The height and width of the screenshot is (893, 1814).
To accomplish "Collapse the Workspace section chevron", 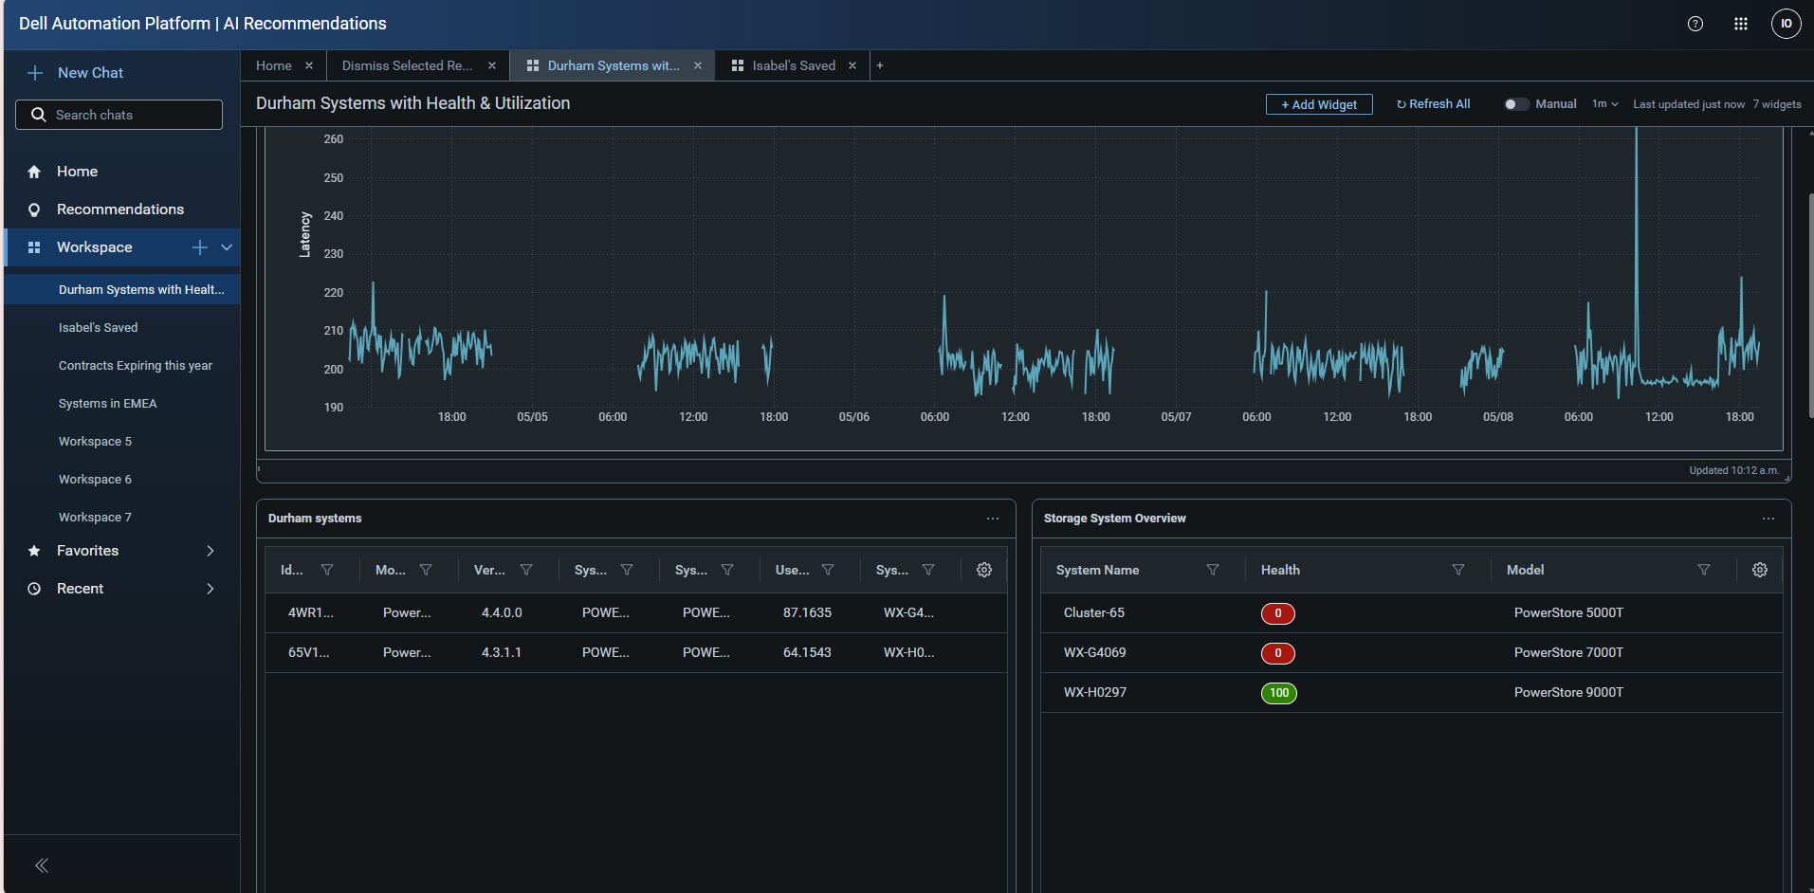I will 227,247.
